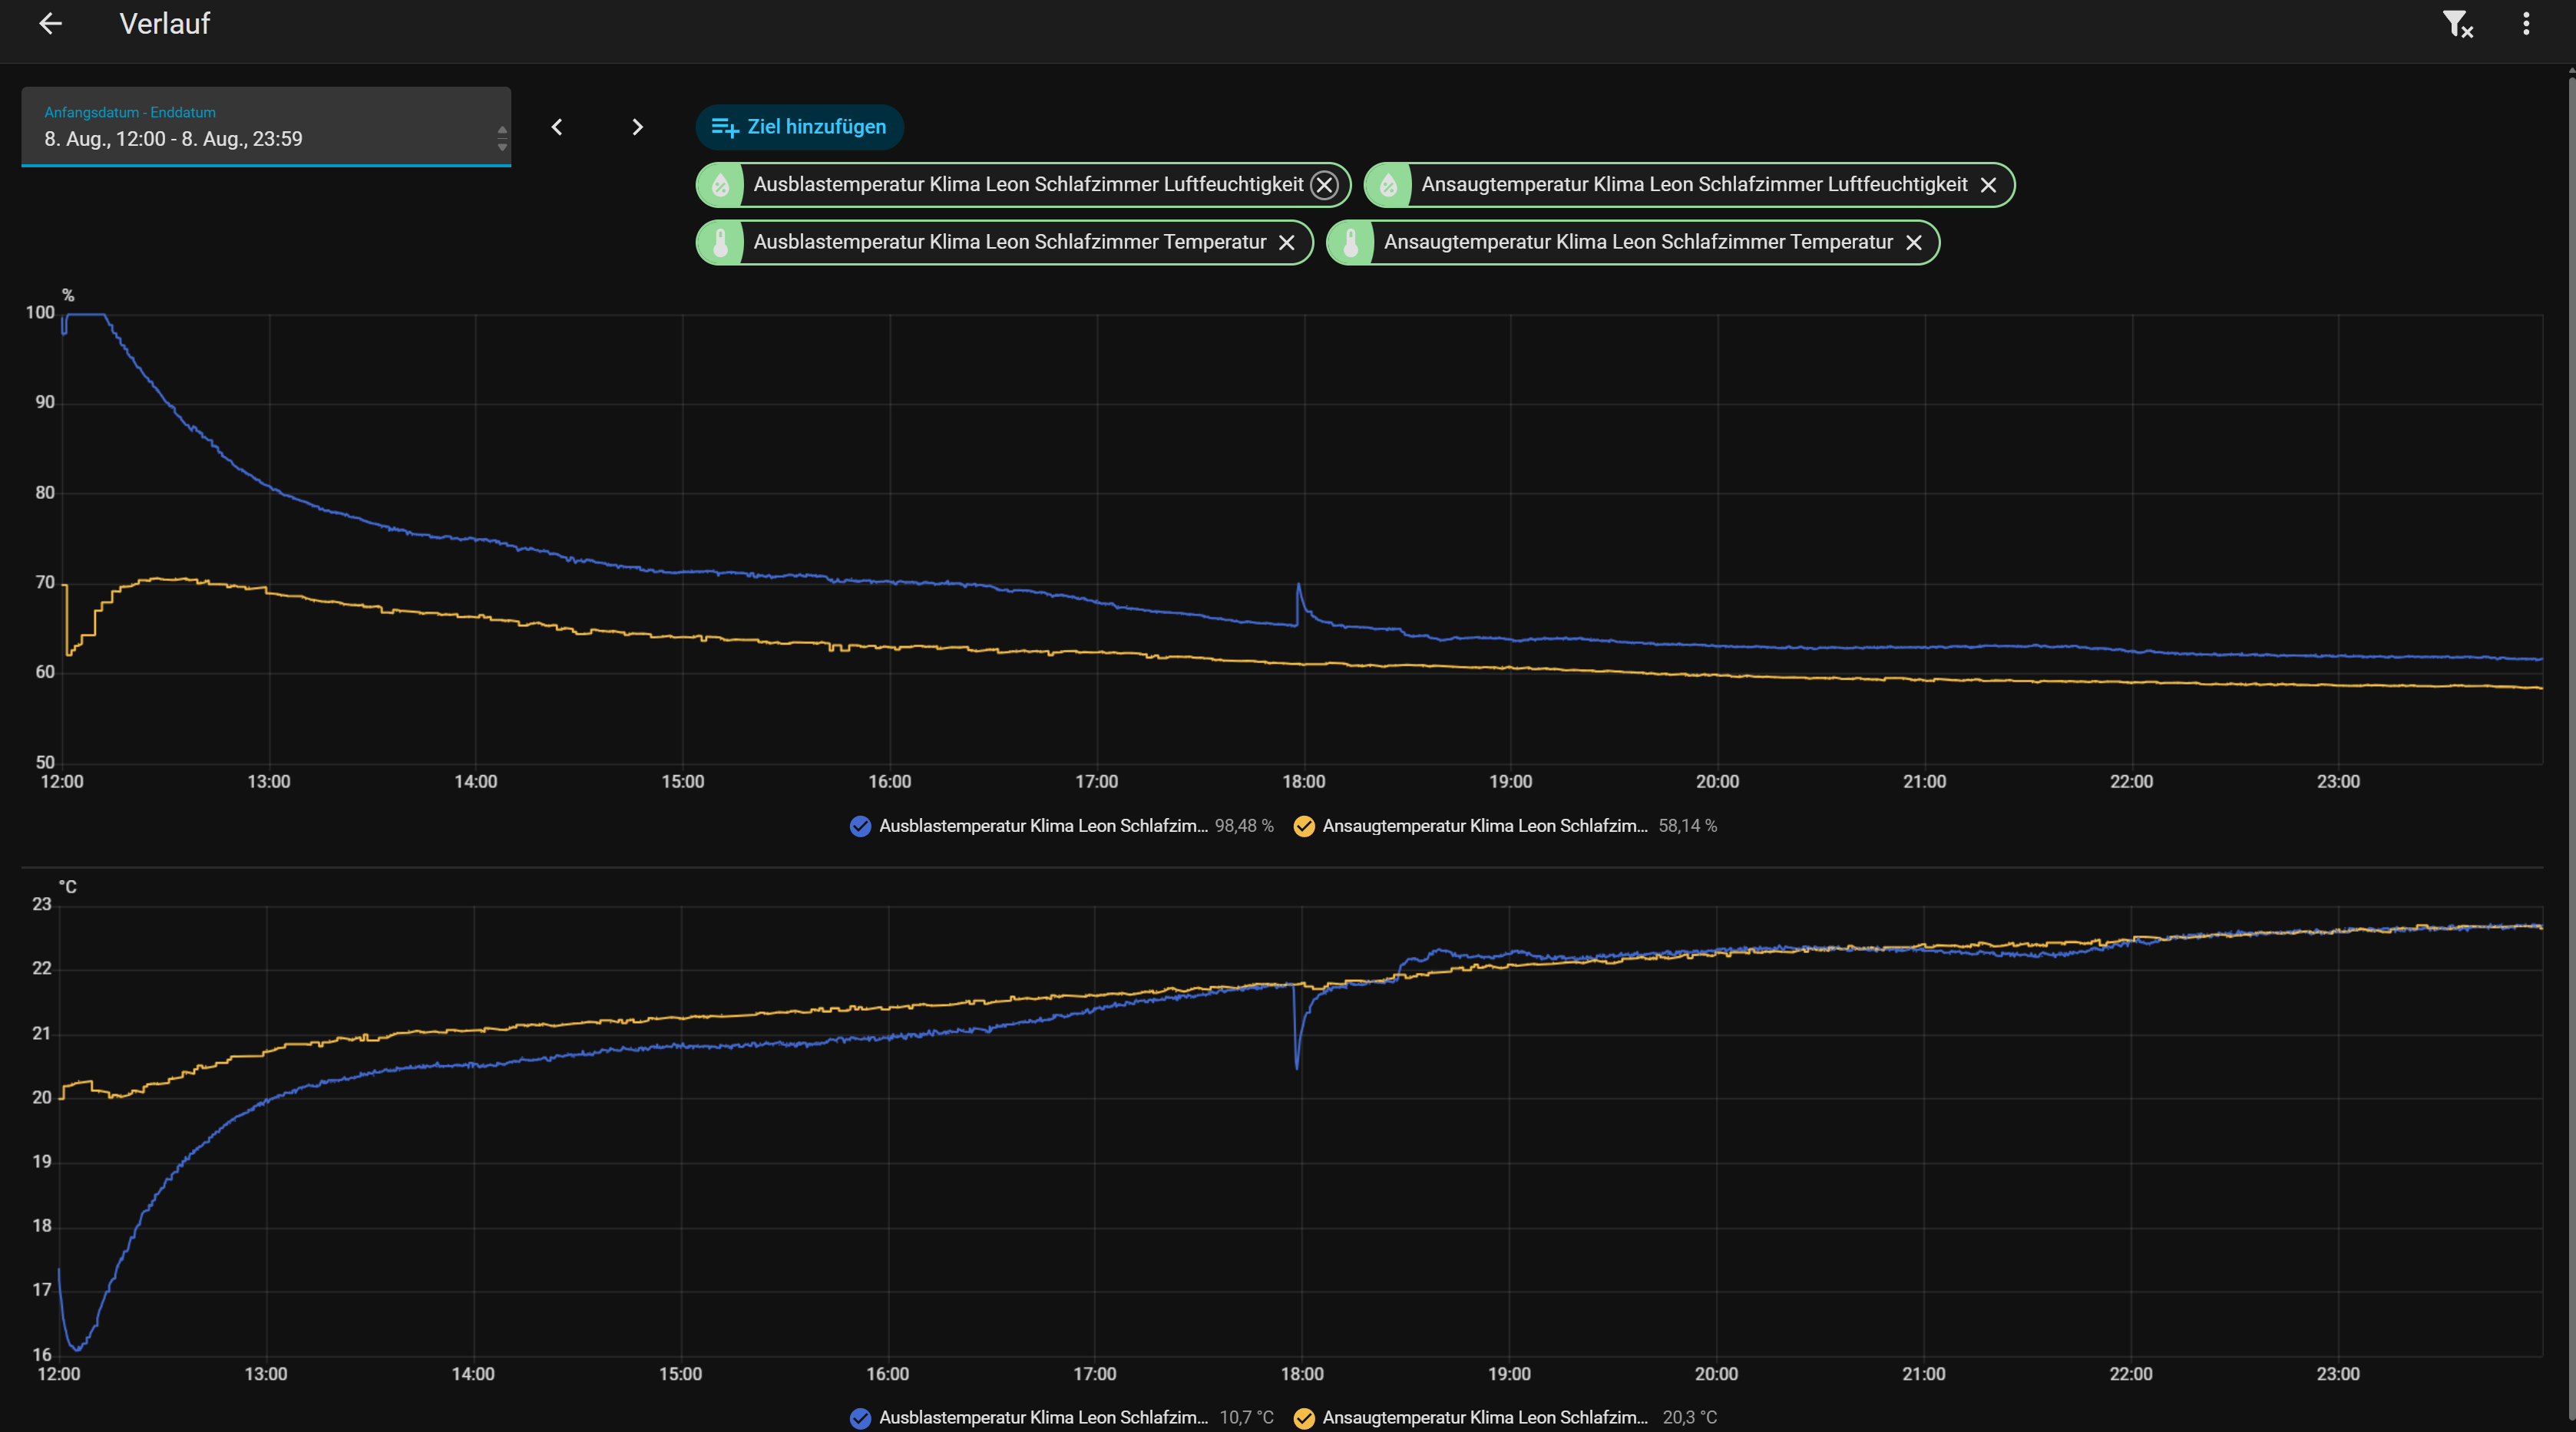Click thermometer icon on Ansaugtemperatur Temperatur chip
The image size is (2576, 1432).
(x=1350, y=243)
